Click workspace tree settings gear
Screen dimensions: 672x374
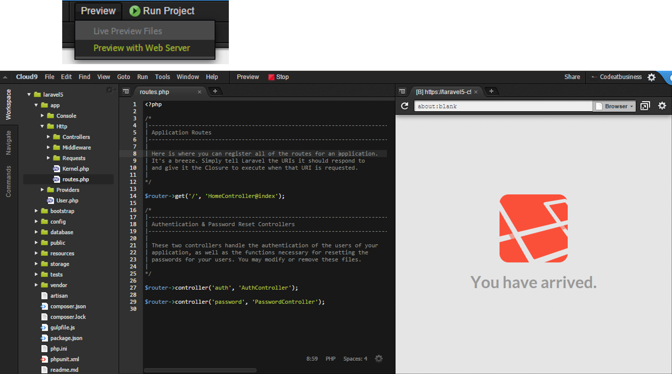point(109,90)
